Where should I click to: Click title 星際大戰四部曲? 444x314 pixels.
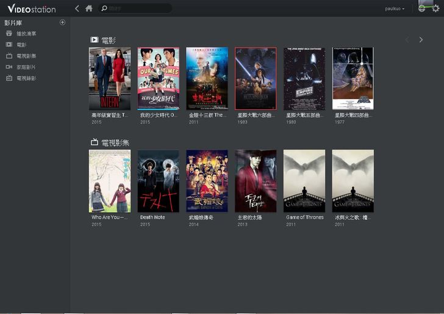pos(353,115)
